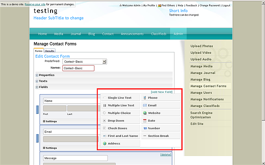
Task: Add a Multiple Choice field
Action: pos(120,113)
